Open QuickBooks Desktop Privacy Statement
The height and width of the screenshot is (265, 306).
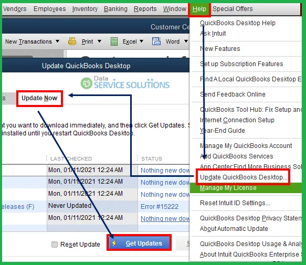(x=250, y=218)
